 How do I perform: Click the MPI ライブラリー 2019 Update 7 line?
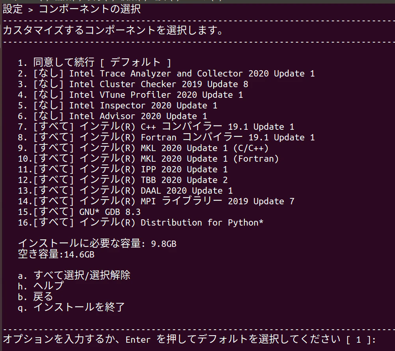pos(156,201)
